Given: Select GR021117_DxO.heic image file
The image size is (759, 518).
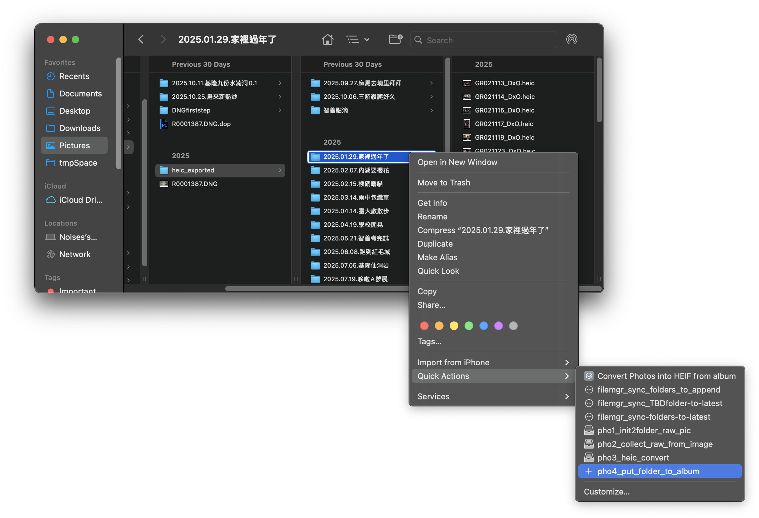Looking at the screenshot, I should click(504, 124).
